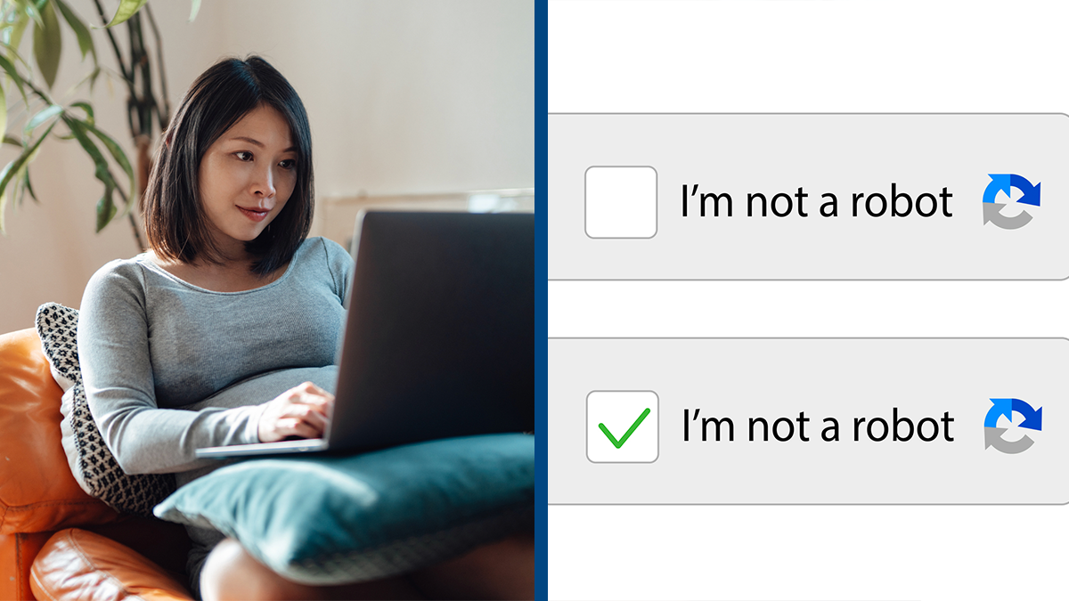1069x601 pixels.
Task: Open the photo of the woman using a laptop
Action: [267, 300]
